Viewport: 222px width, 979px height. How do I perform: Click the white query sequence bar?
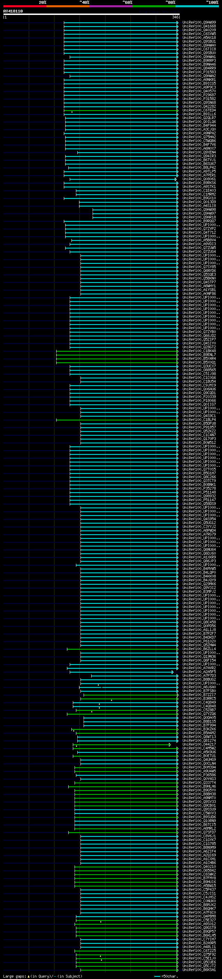click(x=92, y=15)
